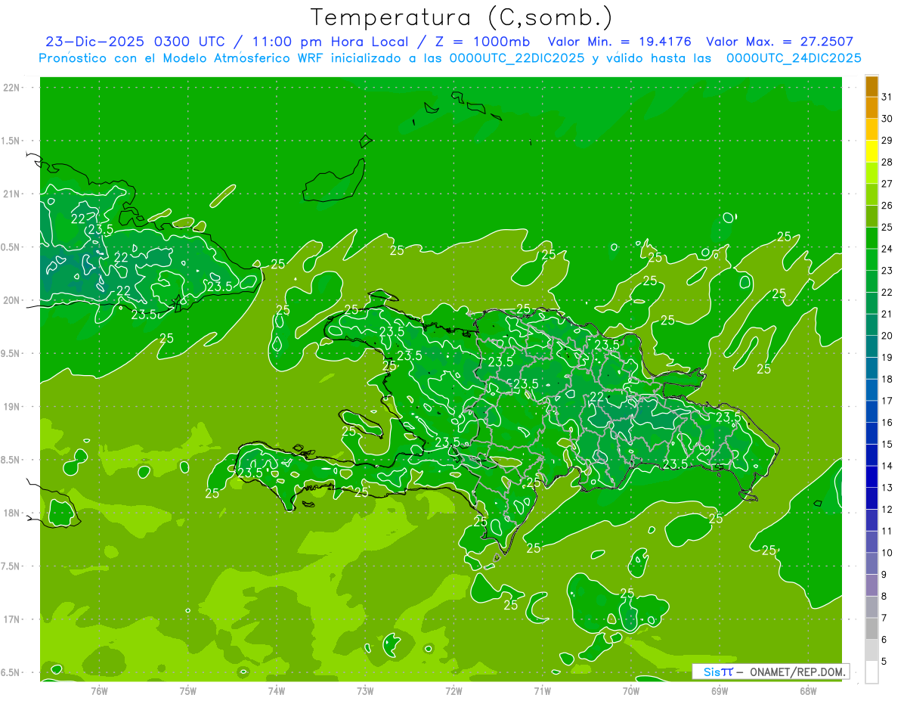The image size is (907, 701).
Task: Pick the white legend color below 5
Action: [x=871, y=672]
